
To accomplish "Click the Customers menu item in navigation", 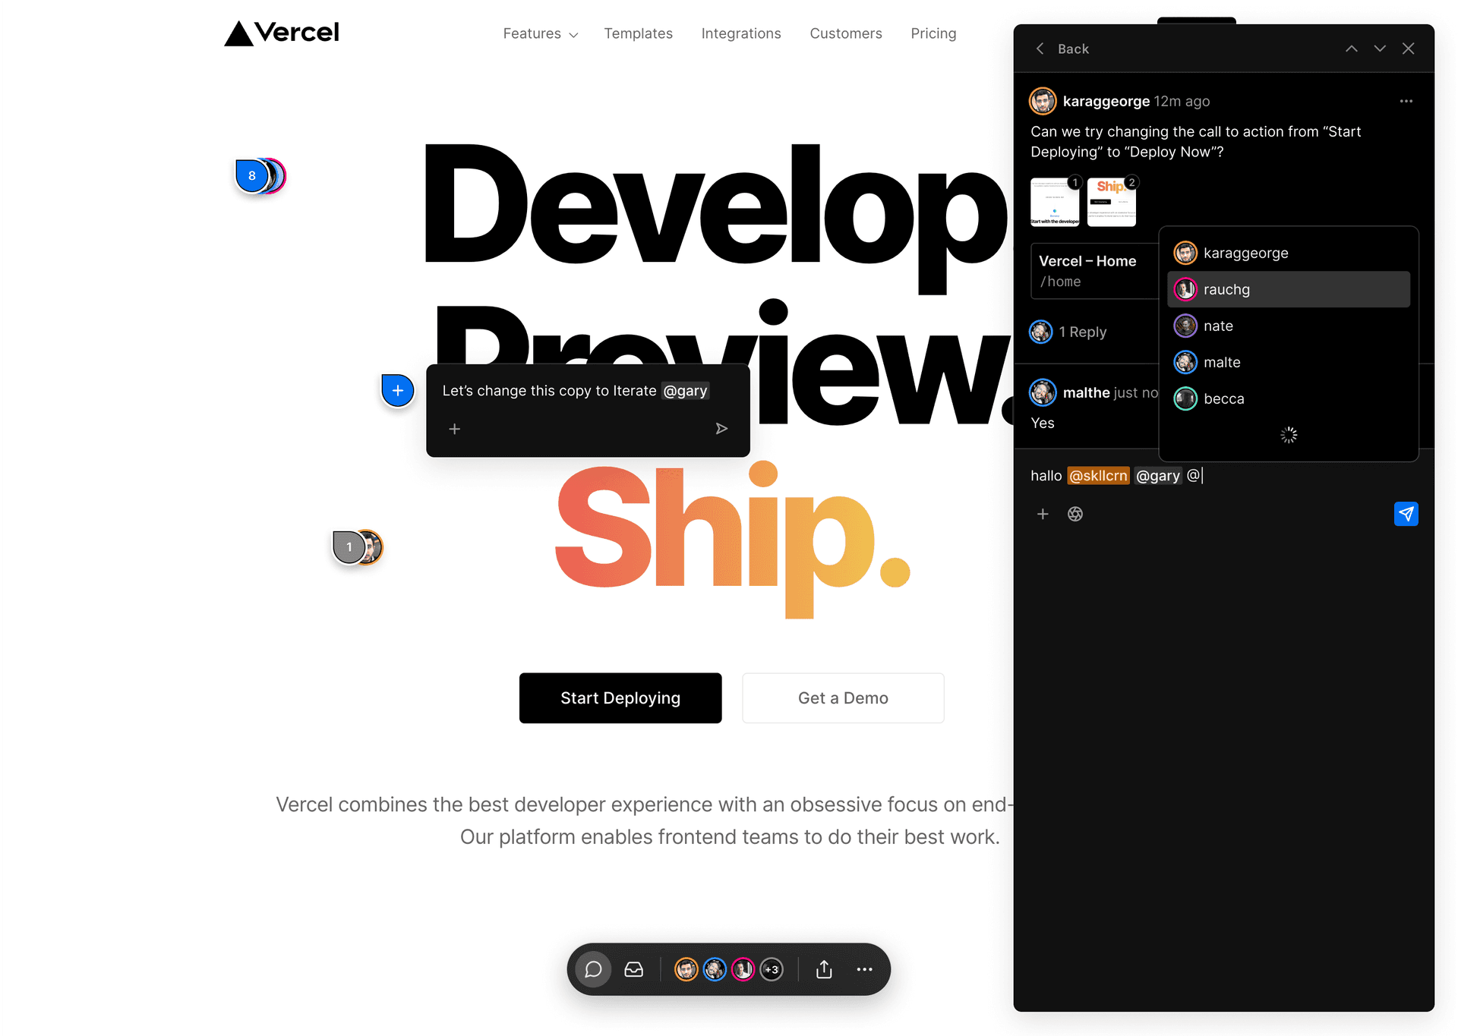I will click(x=847, y=33).
